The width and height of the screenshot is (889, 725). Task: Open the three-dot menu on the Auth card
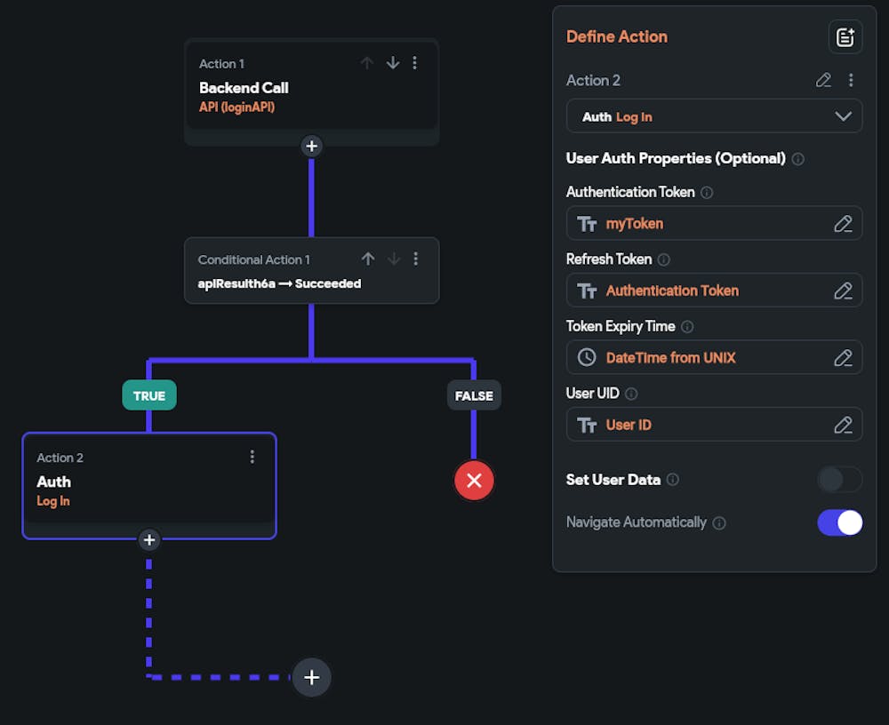252,457
